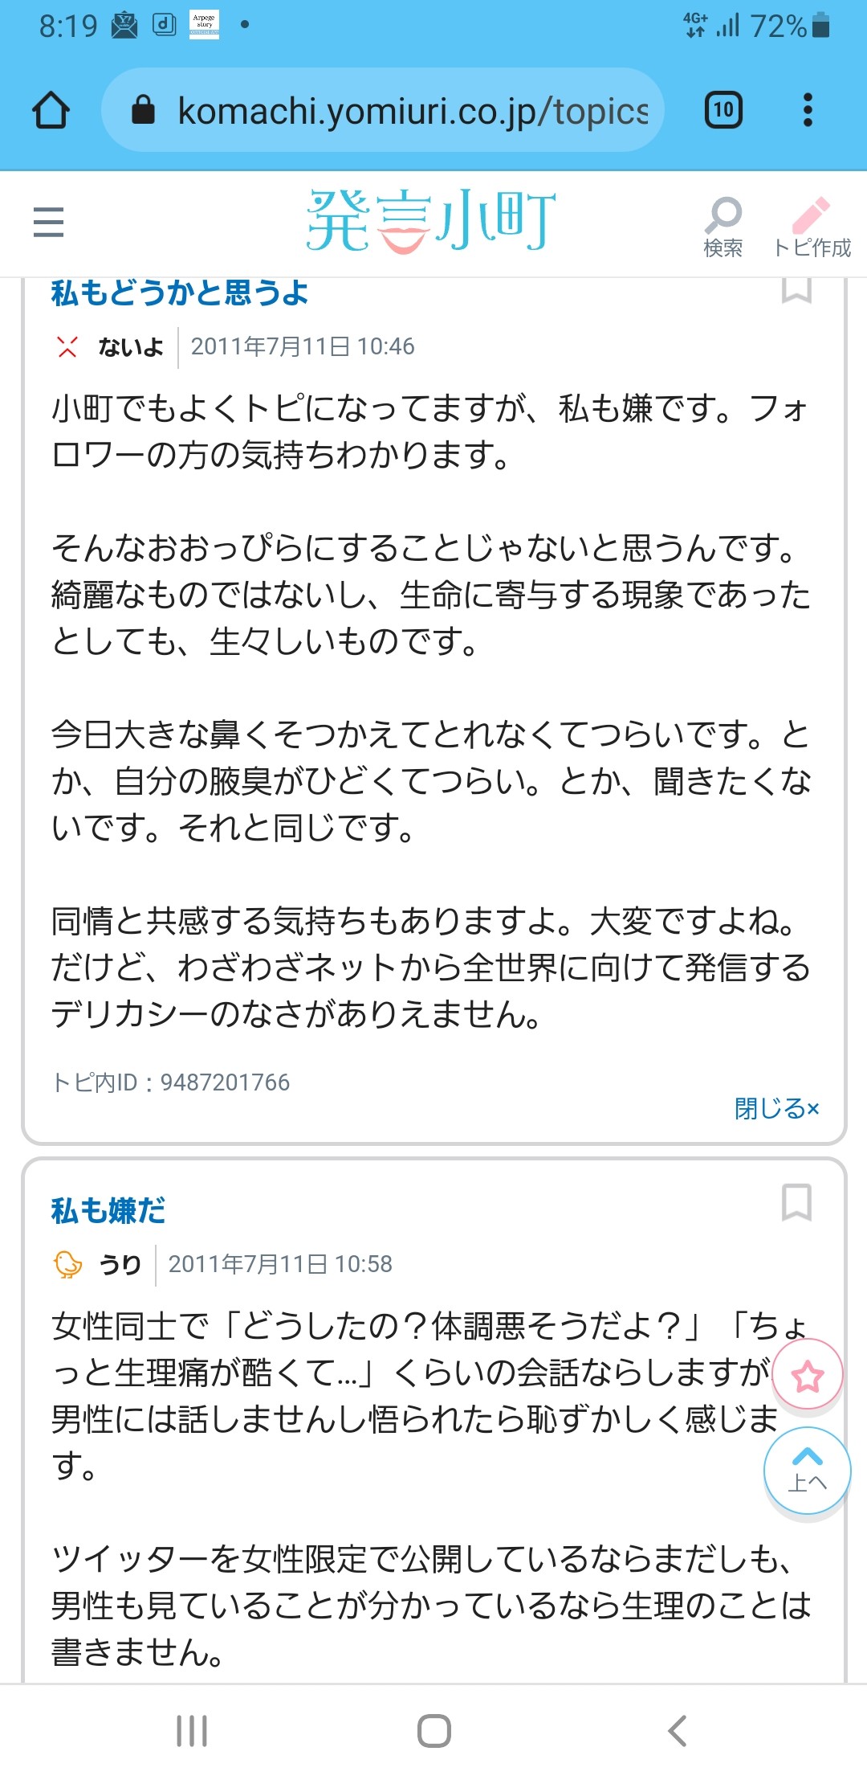Open the browser three-dot overflow menu
Screen dimensions: 867x1784
tap(808, 110)
